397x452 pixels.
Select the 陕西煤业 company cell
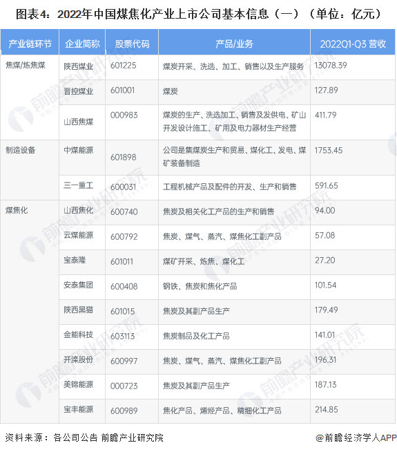tap(82, 67)
